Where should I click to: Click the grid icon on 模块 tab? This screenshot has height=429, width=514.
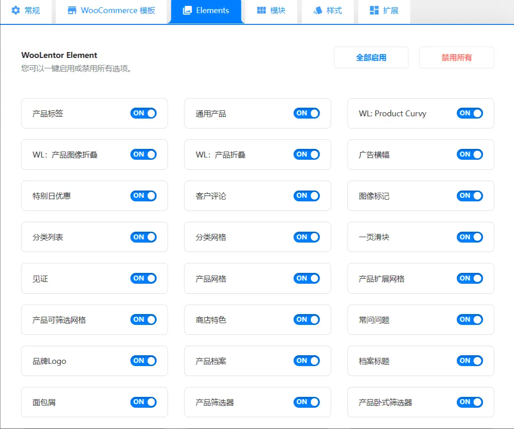[x=261, y=10]
